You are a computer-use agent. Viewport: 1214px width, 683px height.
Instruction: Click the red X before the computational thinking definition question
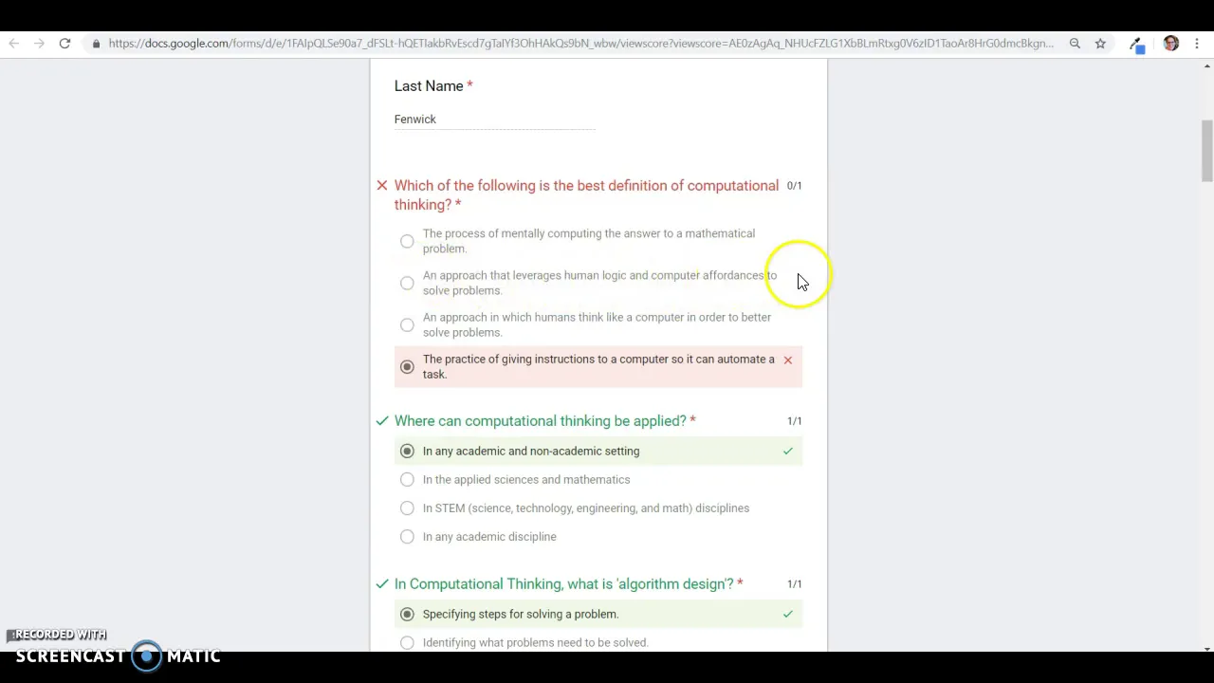click(382, 186)
